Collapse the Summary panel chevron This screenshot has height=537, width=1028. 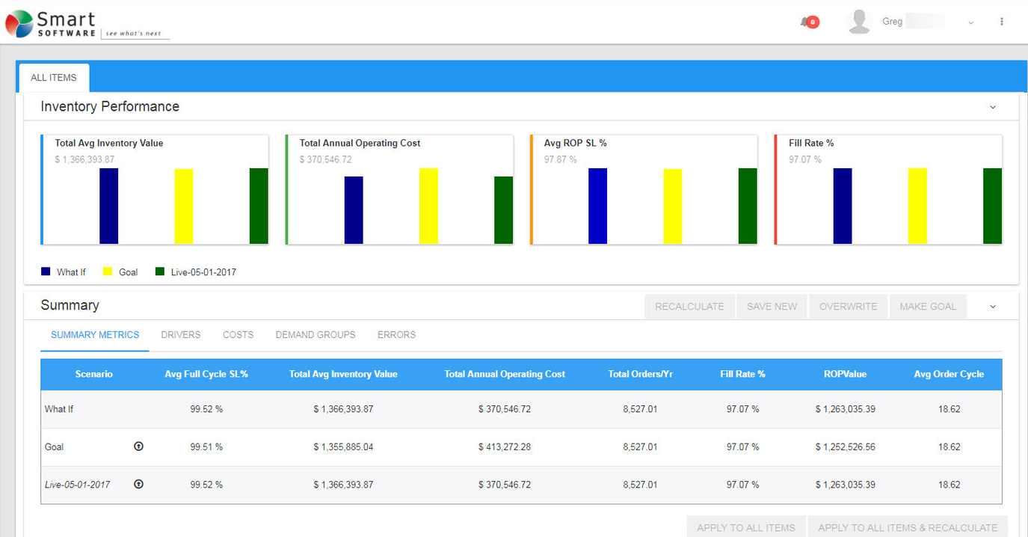coord(993,307)
